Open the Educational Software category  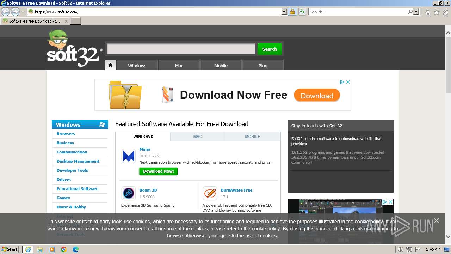pyautogui.click(x=78, y=189)
